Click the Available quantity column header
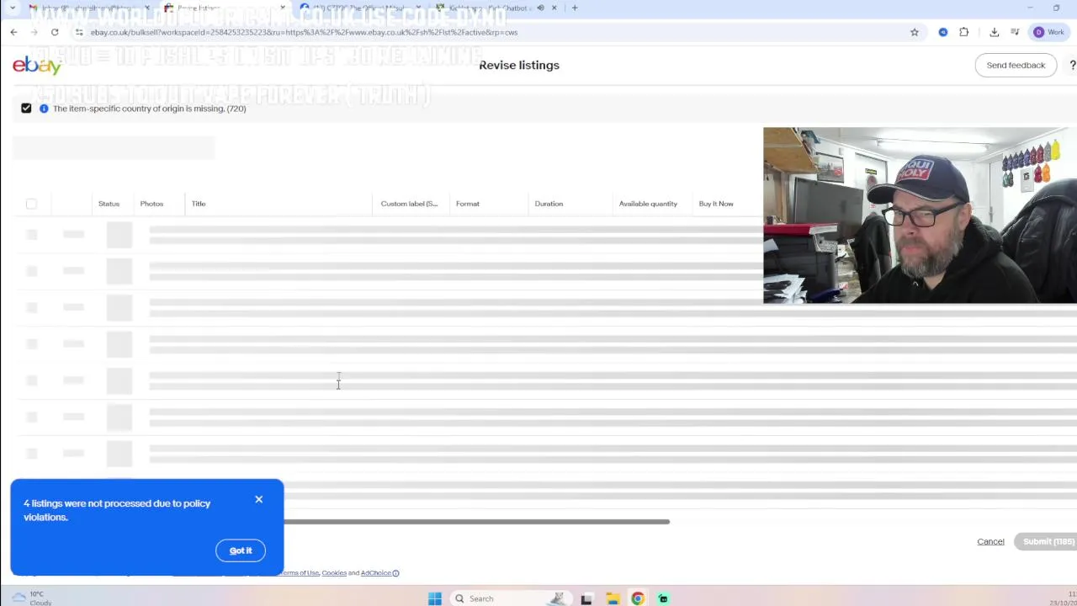Image resolution: width=1077 pixels, height=606 pixels. point(648,204)
